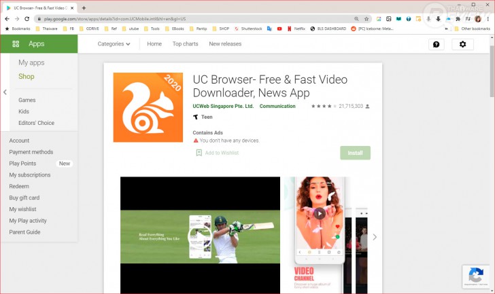Open My wishlist
Viewport: 495px width, 294px height.
click(22, 209)
